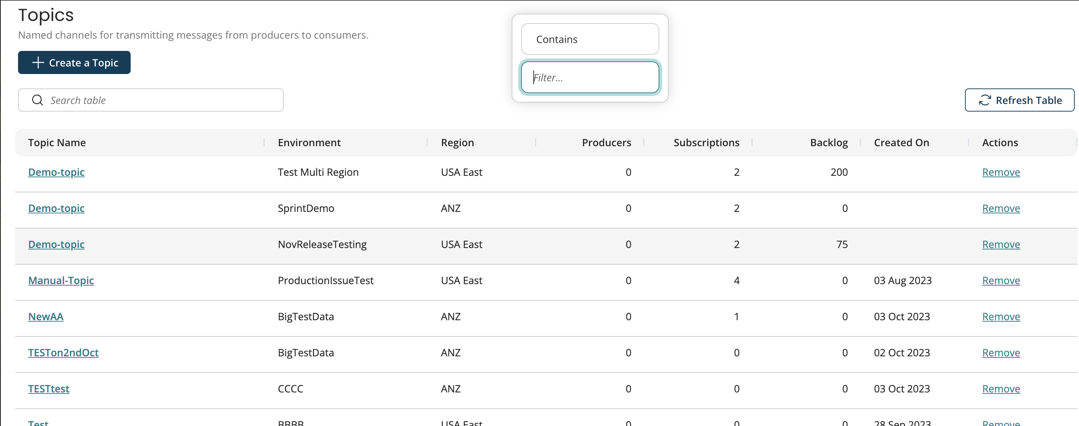Click Refresh Table button

1021,100
